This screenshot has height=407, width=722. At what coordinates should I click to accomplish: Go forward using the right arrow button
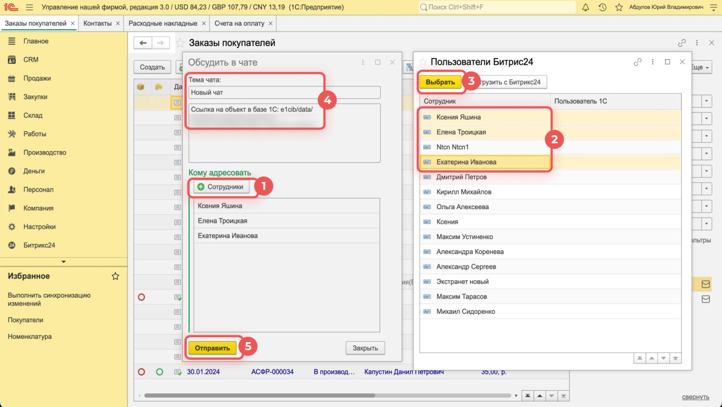click(x=161, y=43)
